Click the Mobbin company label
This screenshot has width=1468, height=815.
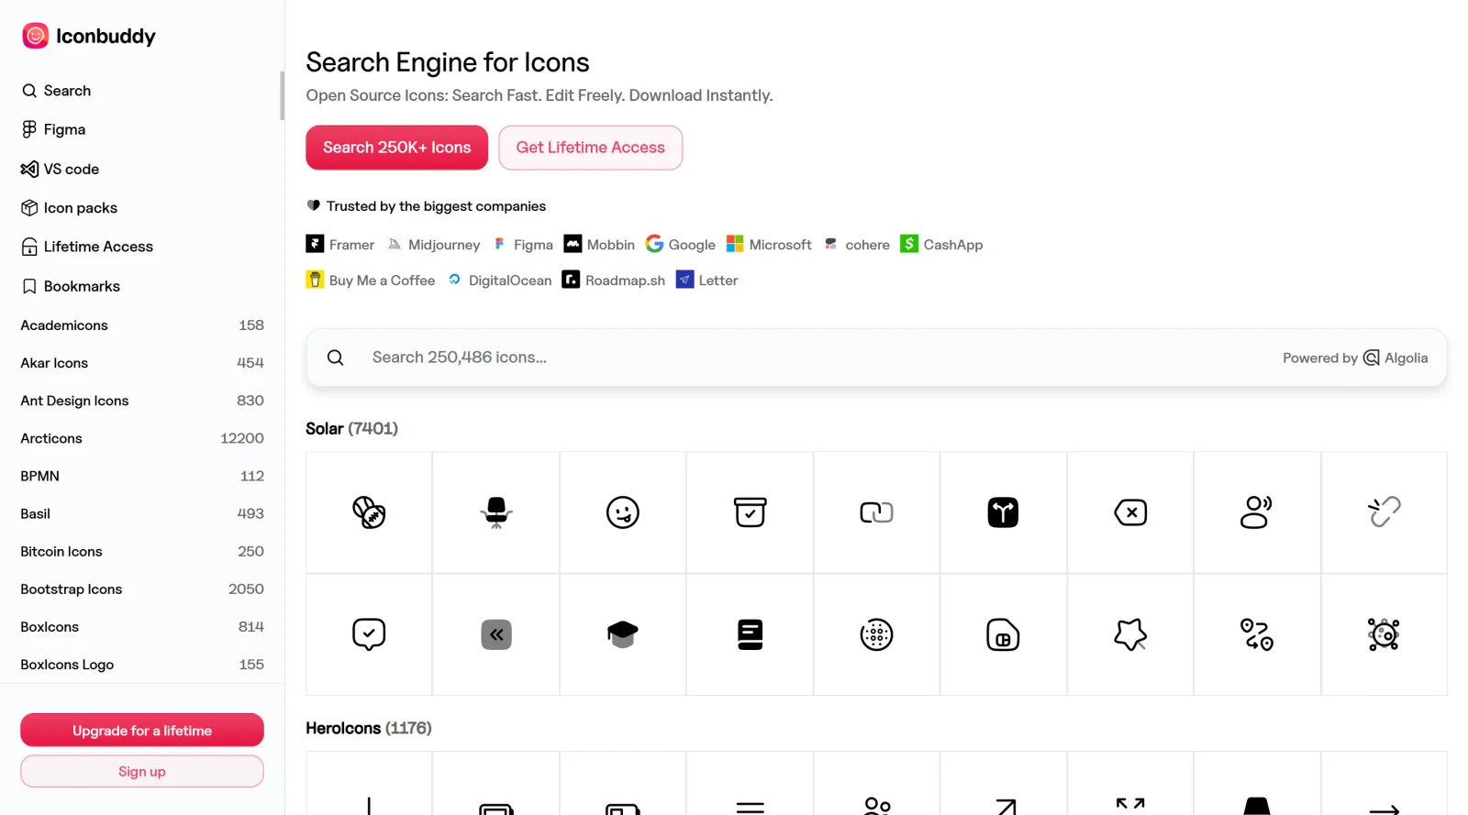[611, 245]
